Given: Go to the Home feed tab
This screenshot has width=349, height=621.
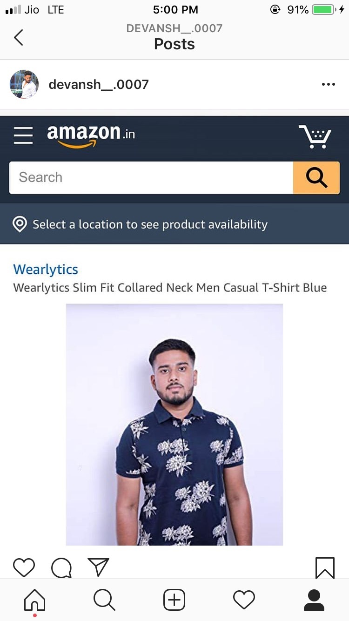Looking at the screenshot, I should (x=35, y=600).
